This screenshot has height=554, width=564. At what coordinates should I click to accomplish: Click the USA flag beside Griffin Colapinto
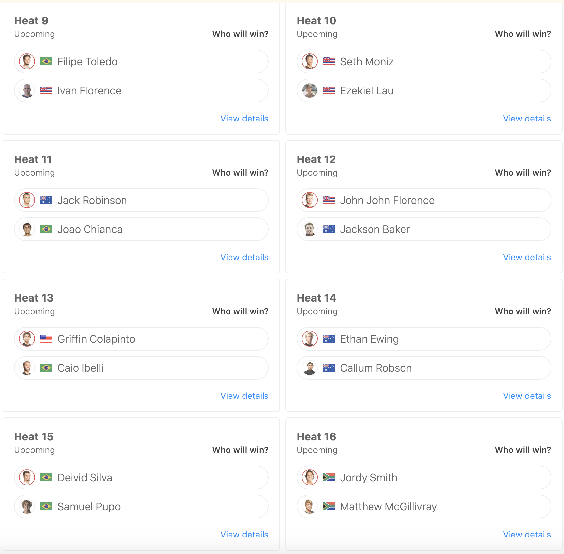click(46, 339)
